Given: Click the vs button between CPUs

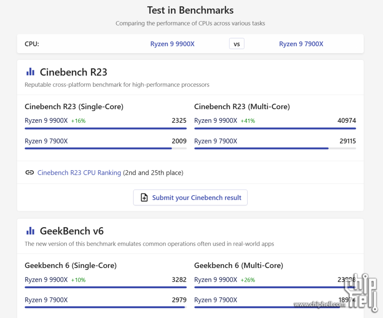Looking at the screenshot, I should click(236, 44).
